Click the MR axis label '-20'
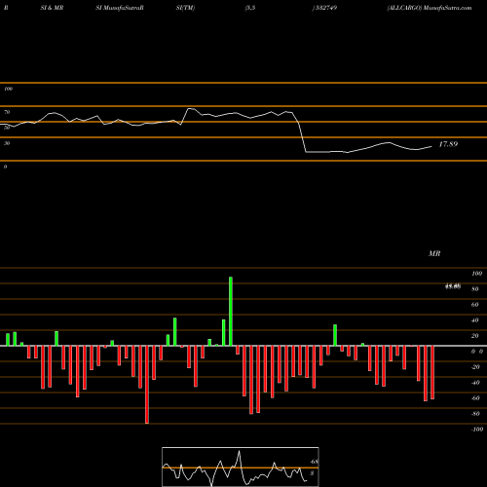 [x=475, y=367]
